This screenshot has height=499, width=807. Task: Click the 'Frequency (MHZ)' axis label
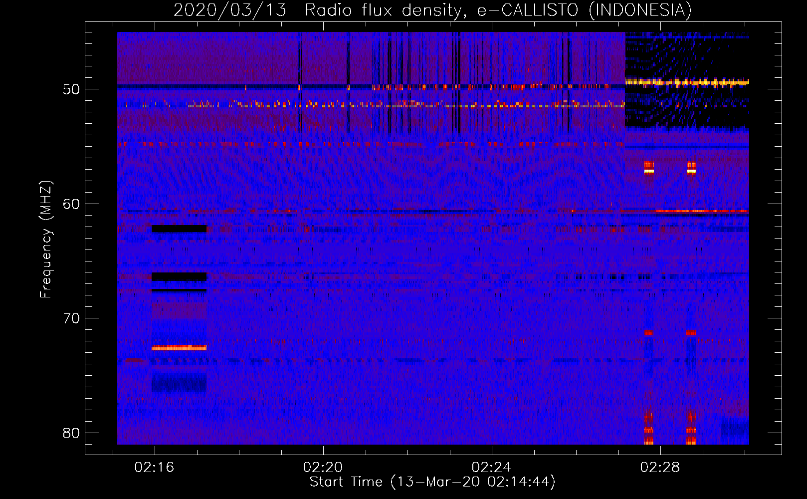pos(46,240)
